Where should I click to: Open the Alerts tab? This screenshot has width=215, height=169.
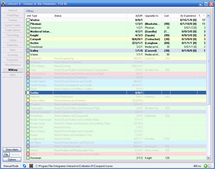[x=12, y=75]
